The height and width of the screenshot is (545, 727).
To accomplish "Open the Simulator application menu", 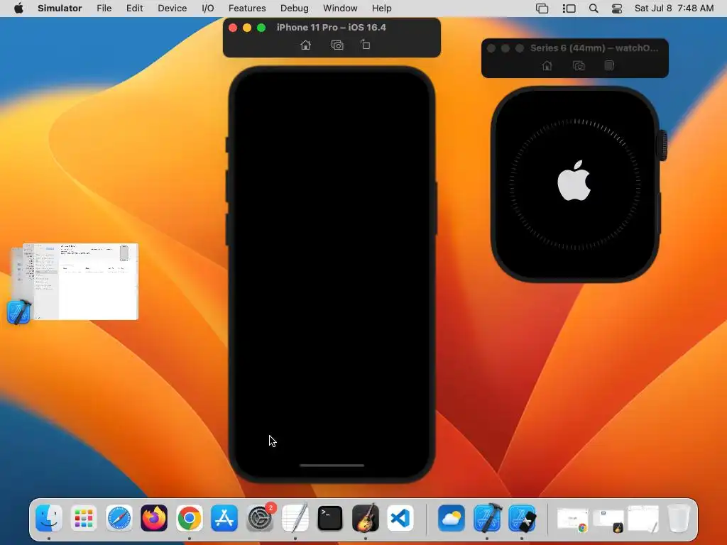I will [60, 9].
